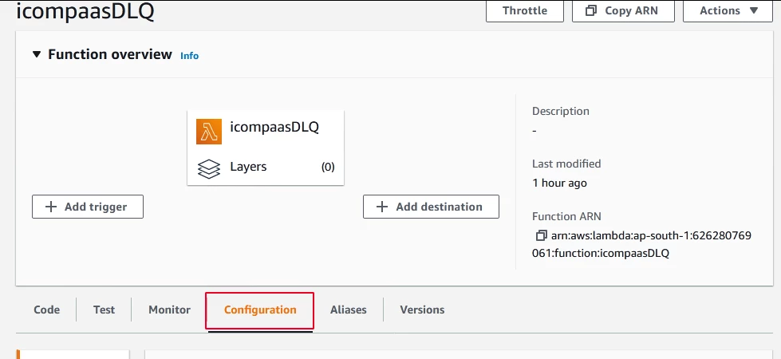Open the Actions dropdown menu

728,11
